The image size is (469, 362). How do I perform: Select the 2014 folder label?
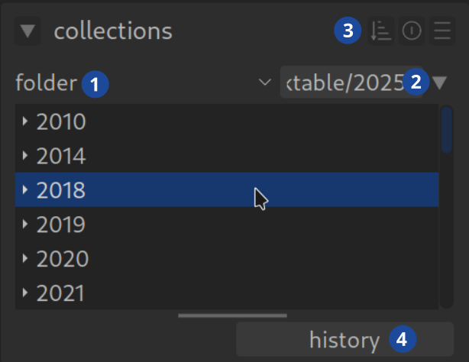[x=61, y=157]
